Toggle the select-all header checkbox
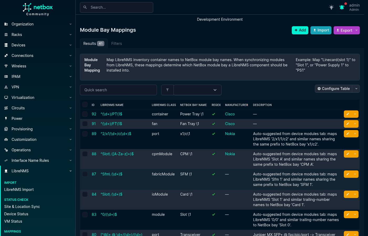This screenshot has height=236, width=368. 85,104
